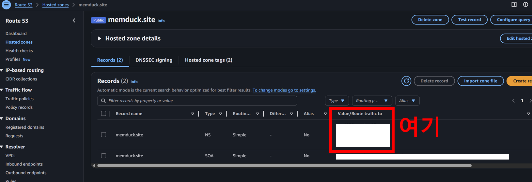Open the Routing policy filter dropdown
Image resolution: width=532 pixels, height=182 pixels.
372,101
